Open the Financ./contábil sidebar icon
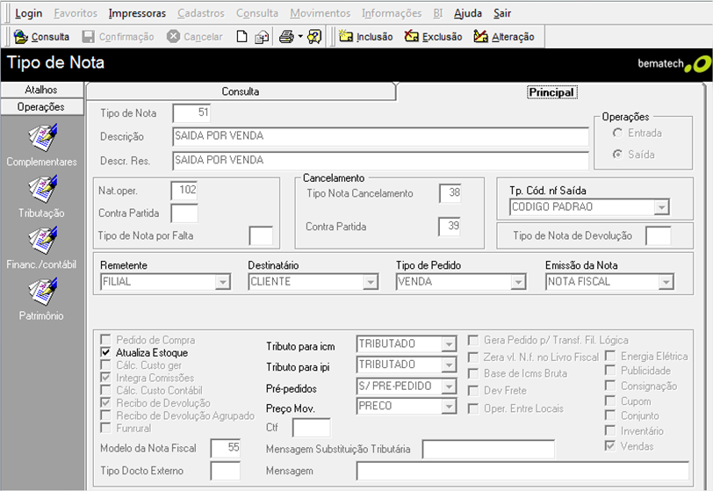The image size is (713, 491). pos(43,241)
